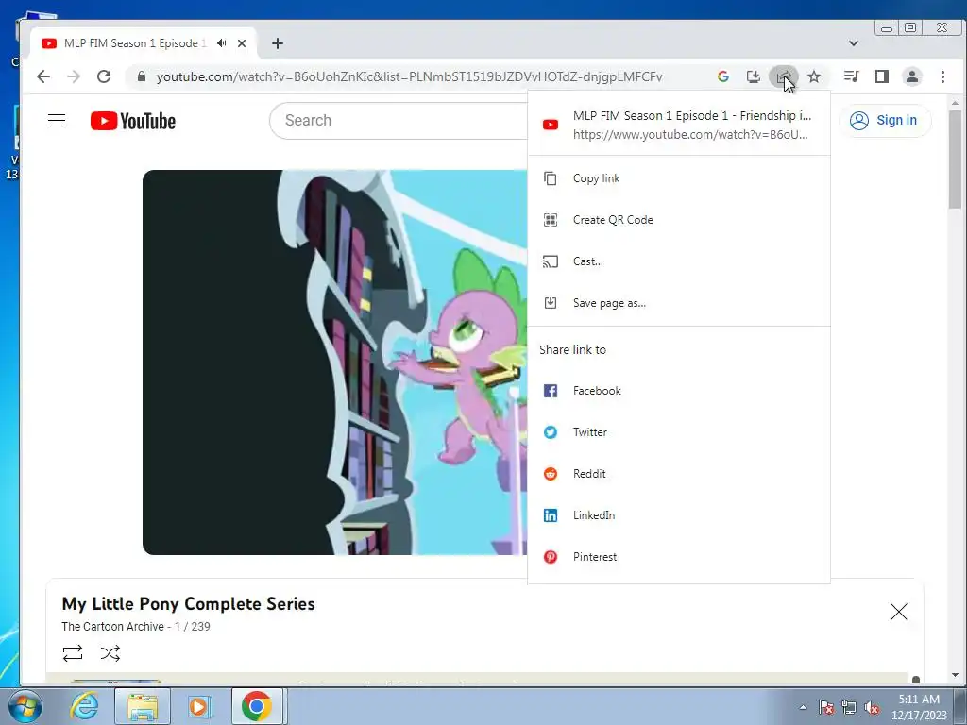
Task: Click the page vertical scrollbar thumb
Action: click(955, 160)
